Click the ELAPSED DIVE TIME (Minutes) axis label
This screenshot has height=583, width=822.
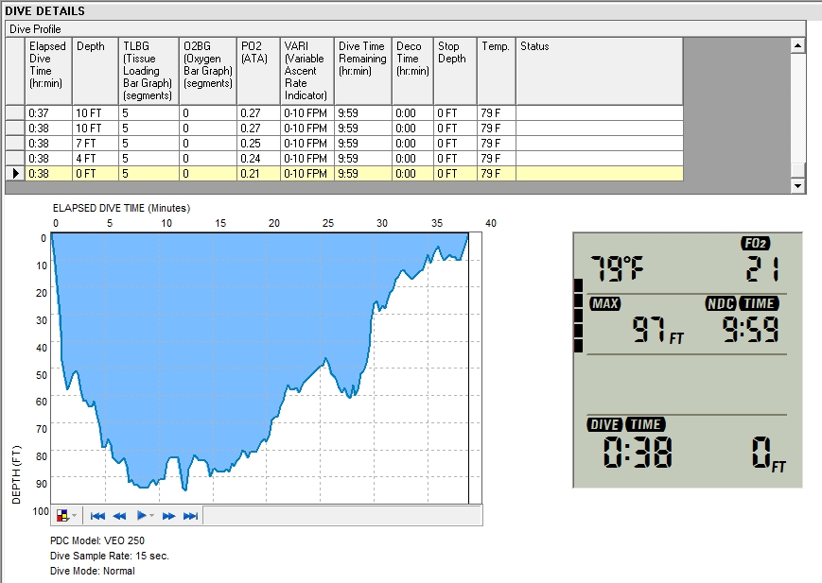[122, 208]
